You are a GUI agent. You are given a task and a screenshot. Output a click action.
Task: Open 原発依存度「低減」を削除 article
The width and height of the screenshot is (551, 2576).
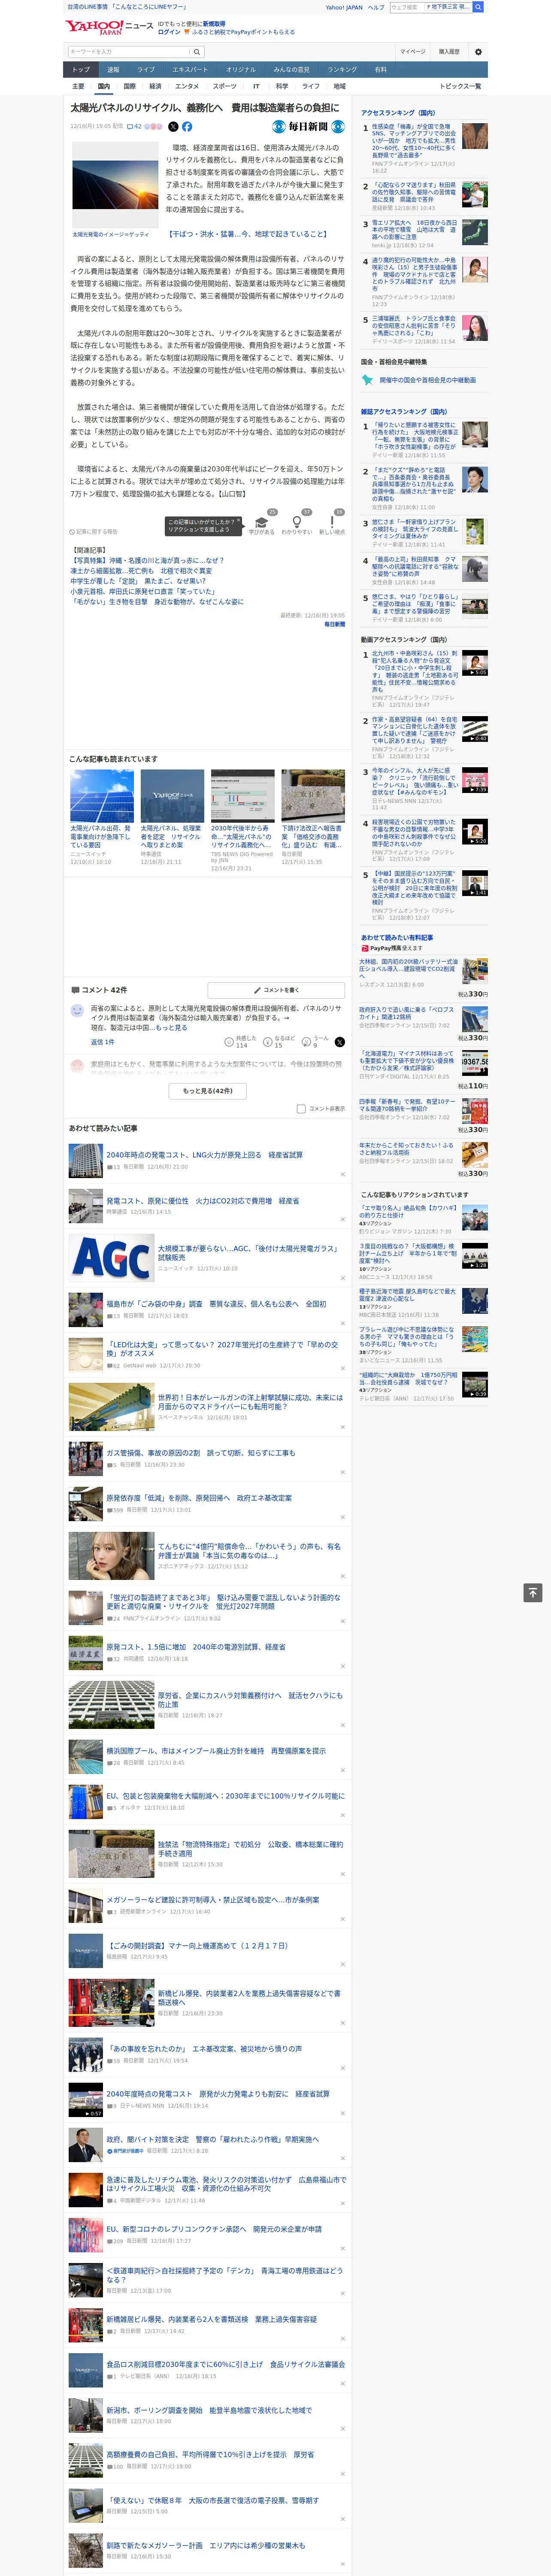(199, 1498)
